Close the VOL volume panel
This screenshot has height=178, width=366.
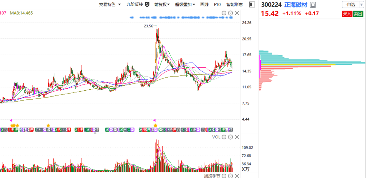pyautogui.click(x=237, y=137)
